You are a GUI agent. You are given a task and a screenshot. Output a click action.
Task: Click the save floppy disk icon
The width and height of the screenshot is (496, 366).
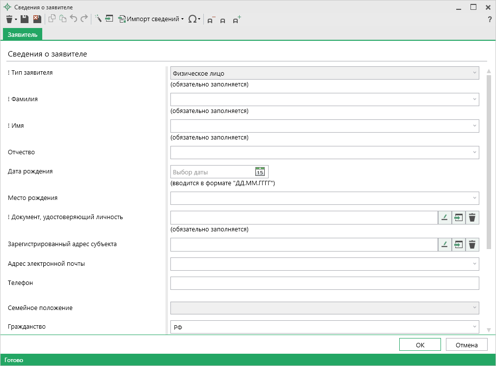[25, 19]
